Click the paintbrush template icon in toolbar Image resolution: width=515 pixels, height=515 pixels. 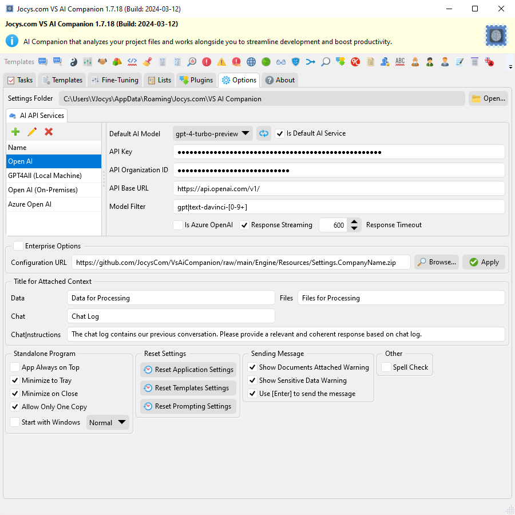147,62
